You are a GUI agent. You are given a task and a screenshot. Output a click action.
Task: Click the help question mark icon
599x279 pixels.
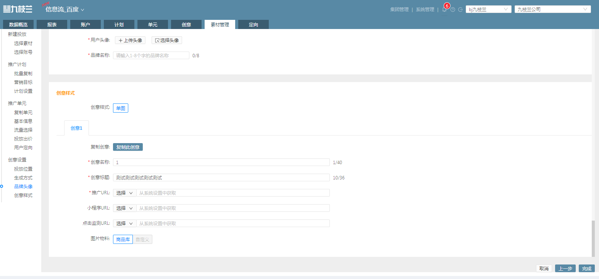[453, 10]
